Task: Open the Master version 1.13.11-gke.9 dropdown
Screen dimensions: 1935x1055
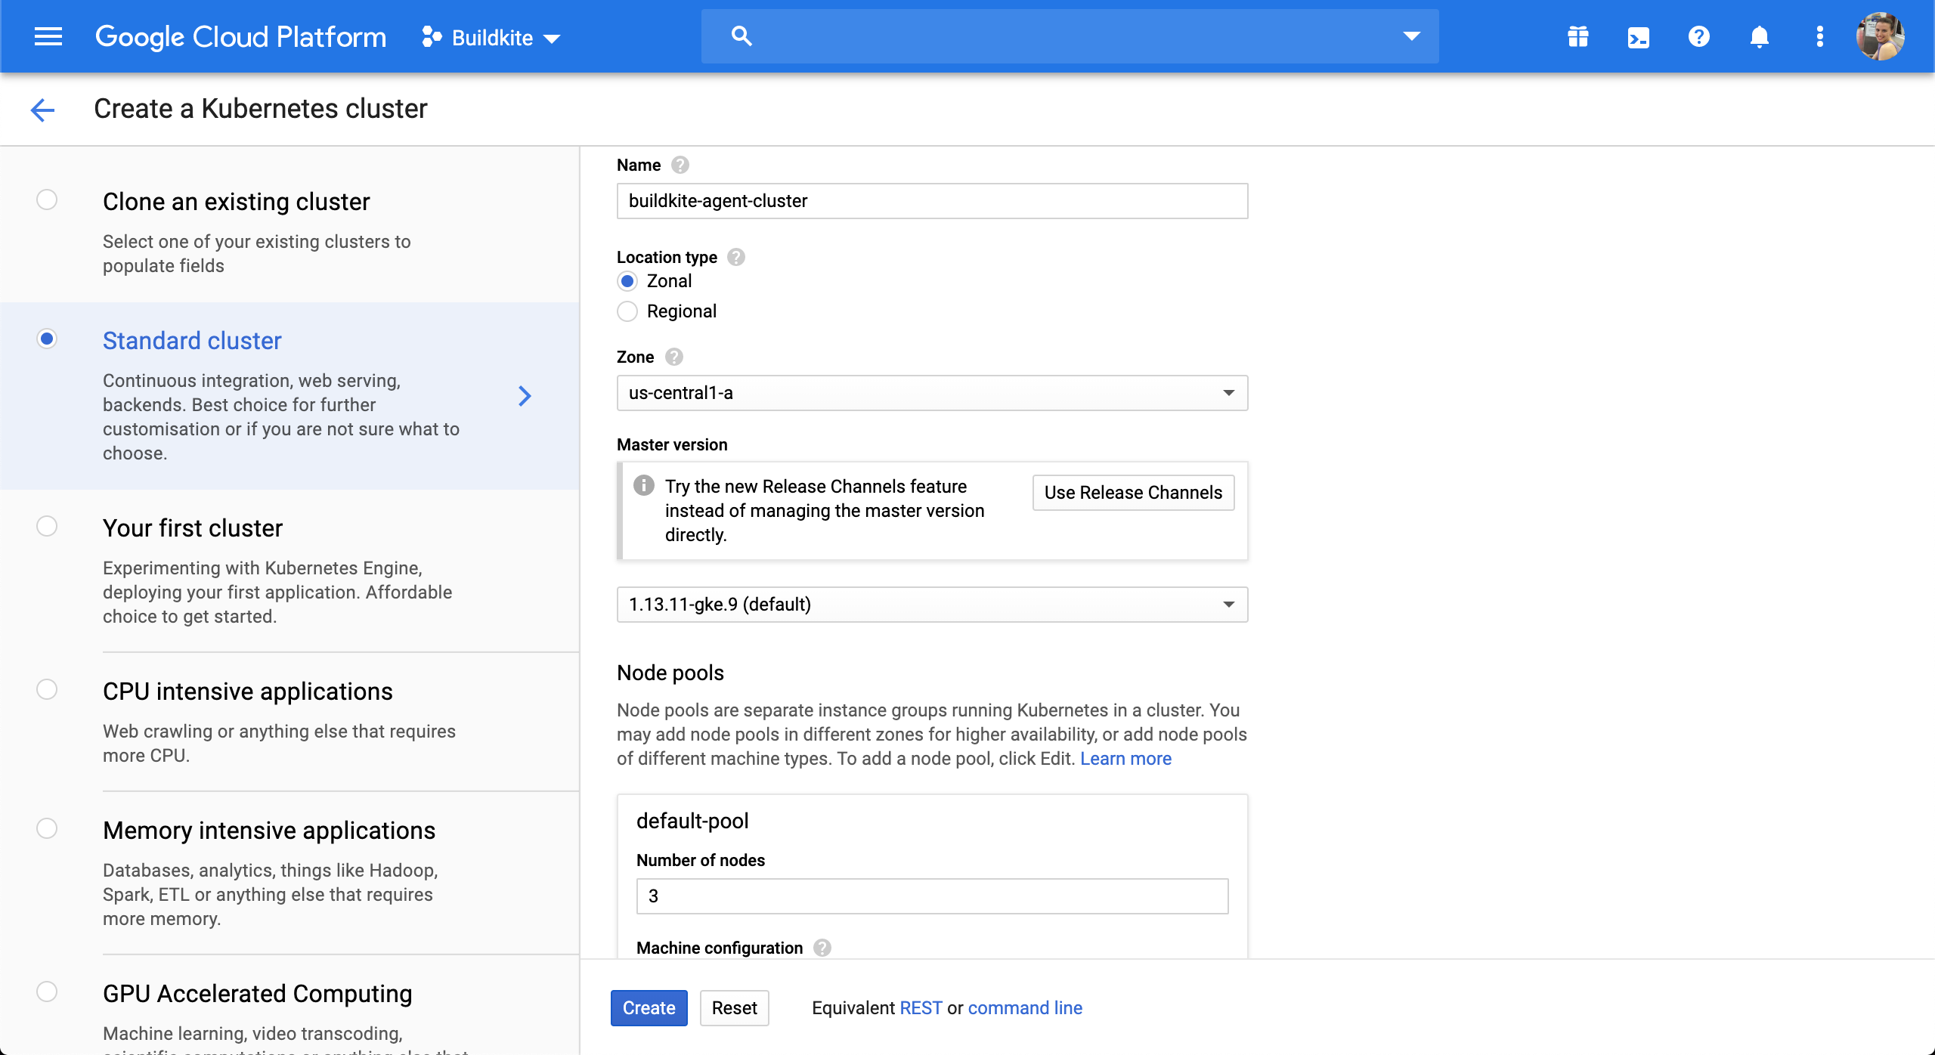Action: (x=932, y=605)
